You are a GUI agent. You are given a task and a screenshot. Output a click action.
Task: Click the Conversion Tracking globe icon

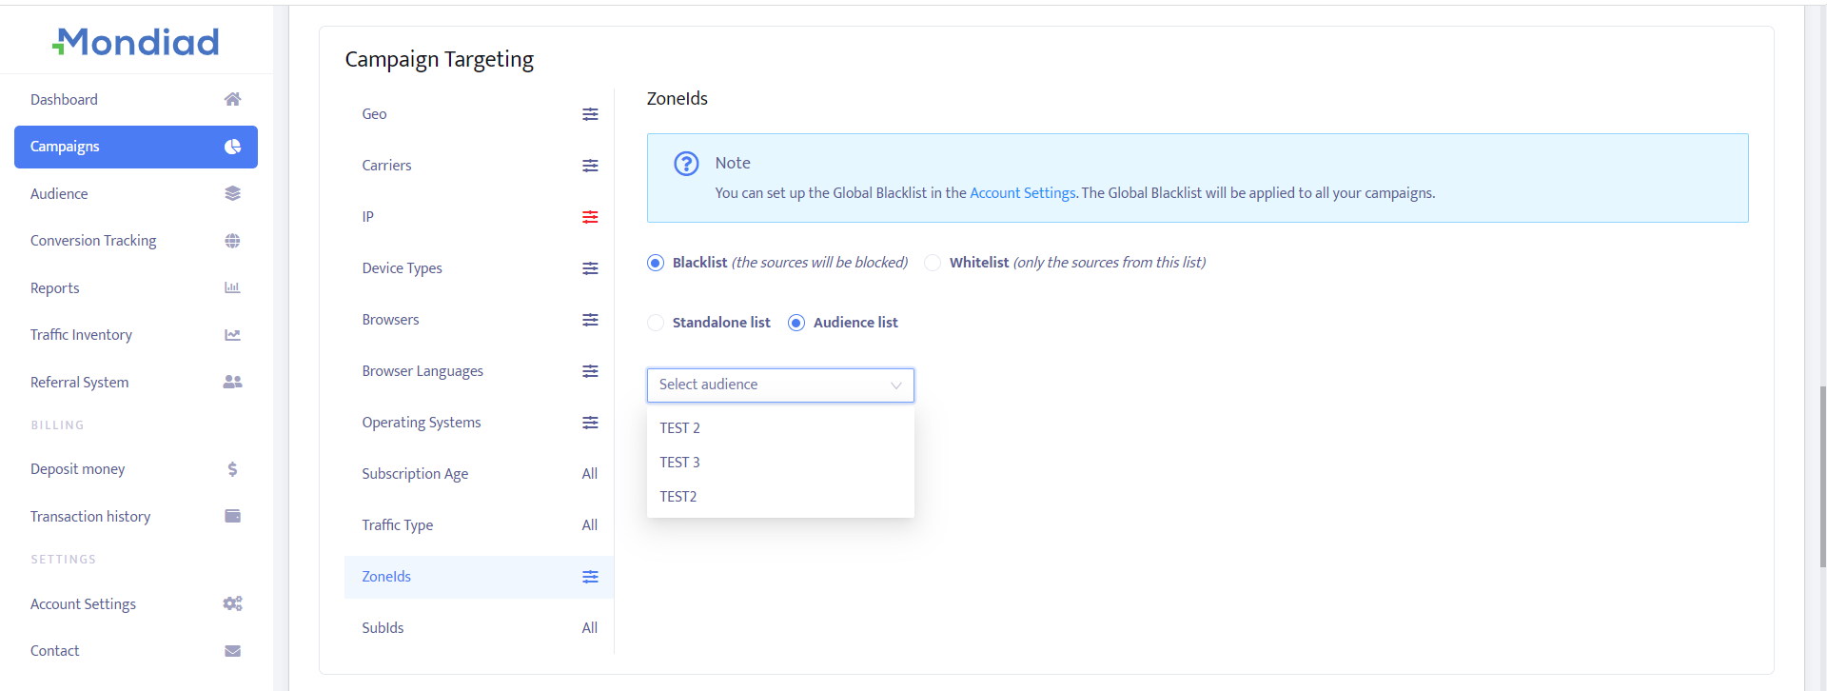point(232,241)
